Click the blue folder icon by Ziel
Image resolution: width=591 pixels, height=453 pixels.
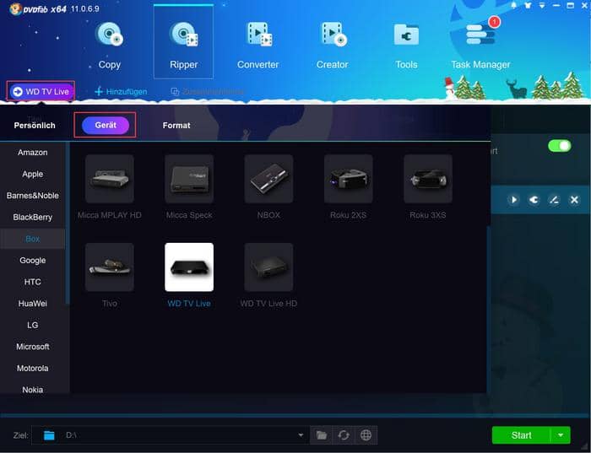click(49, 435)
